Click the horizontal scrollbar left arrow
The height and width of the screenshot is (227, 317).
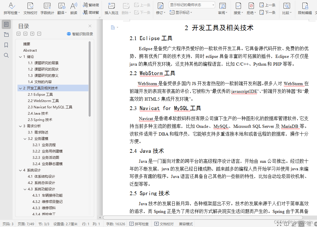pos(100,218)
